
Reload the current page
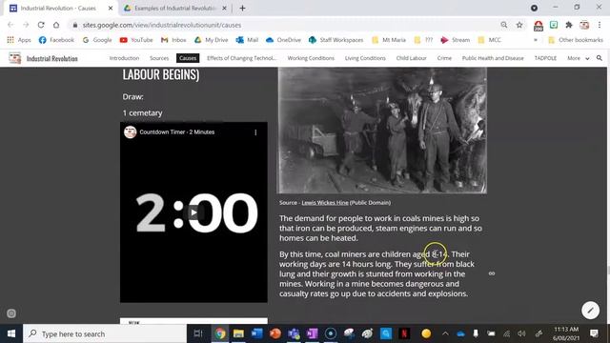coord(41,25)
